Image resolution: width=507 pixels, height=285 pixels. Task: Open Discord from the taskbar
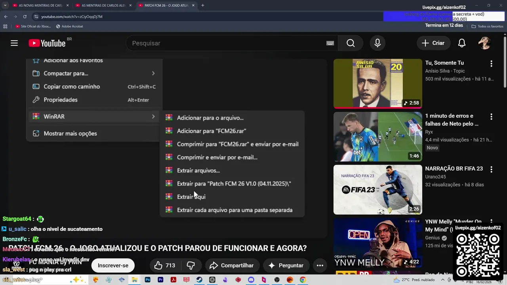click(251, 280)
